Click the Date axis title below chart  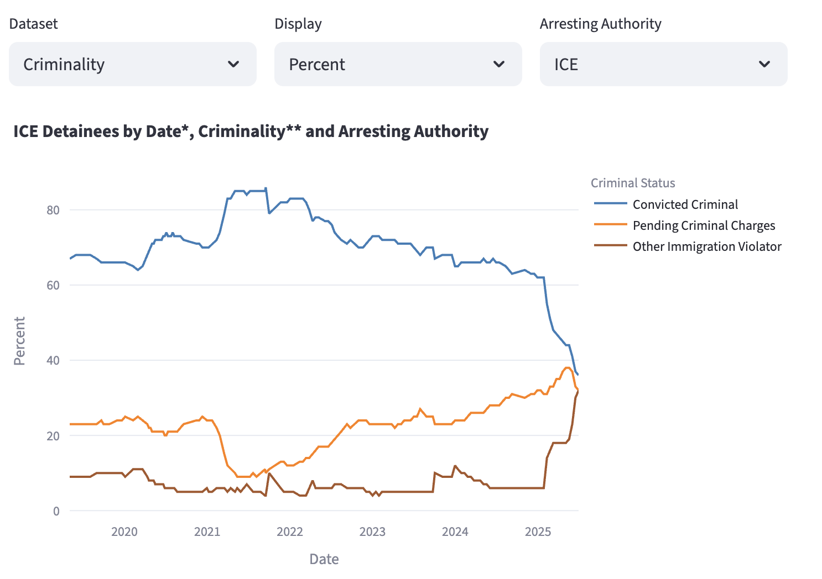[324, 559]
